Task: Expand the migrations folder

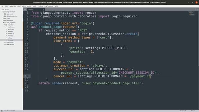Action: coord(4,25)
